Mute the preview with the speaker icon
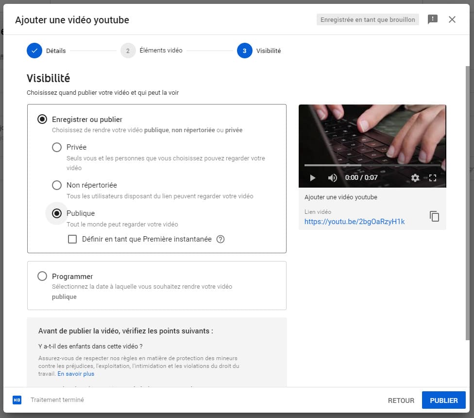The image size is (474, 418). pos(332,178)
